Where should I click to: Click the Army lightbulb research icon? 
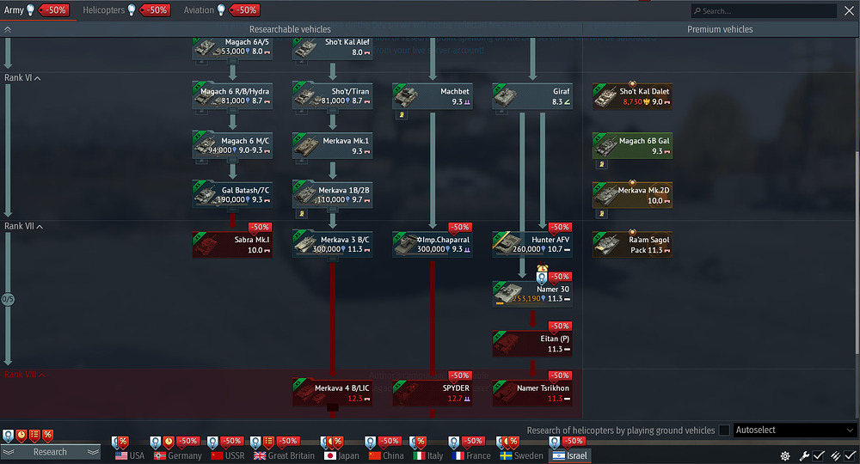[x=31, y=9]
